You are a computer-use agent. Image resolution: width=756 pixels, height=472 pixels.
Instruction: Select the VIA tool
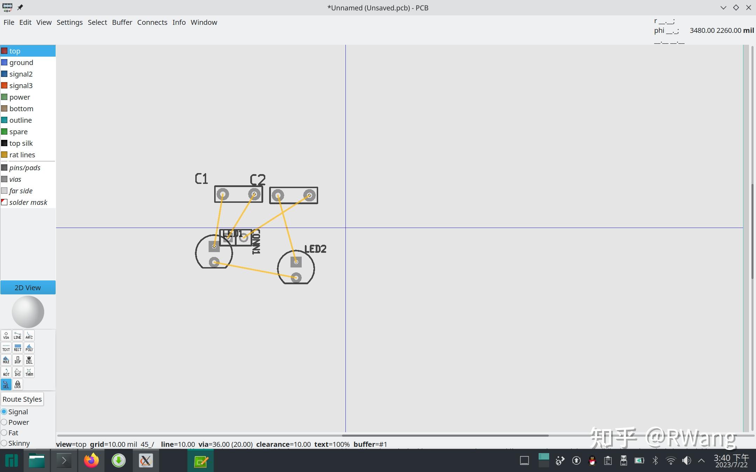(x=6, y=336)
